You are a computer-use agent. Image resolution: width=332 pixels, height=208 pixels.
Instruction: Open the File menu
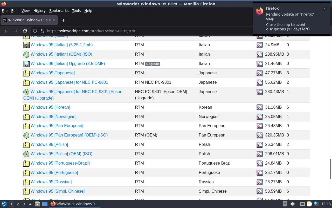(5, 11)
